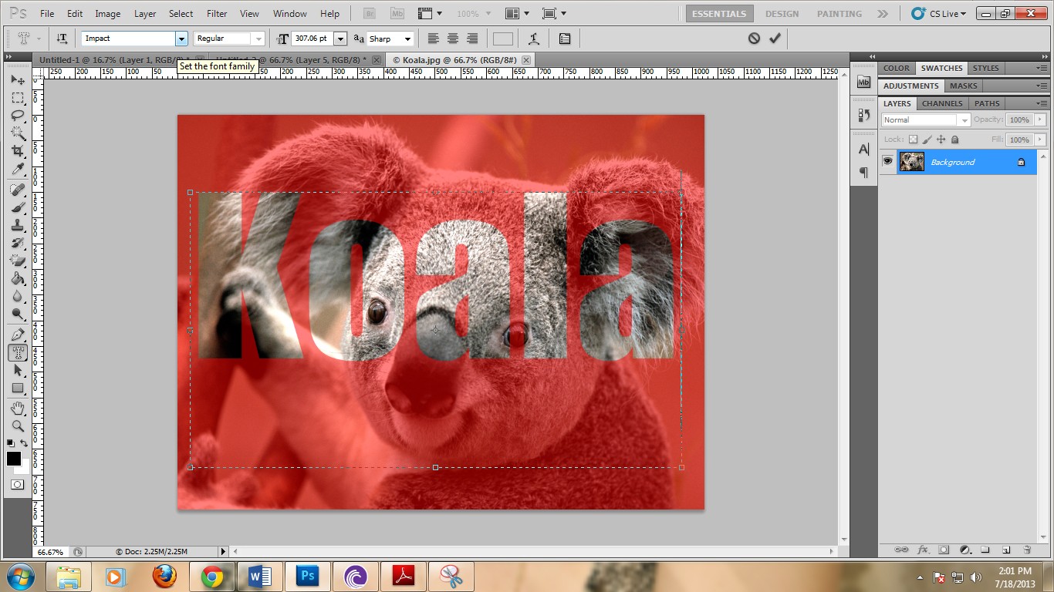Select the Brush tool
Screen dimensions: 1054x592
click(18, 207)
